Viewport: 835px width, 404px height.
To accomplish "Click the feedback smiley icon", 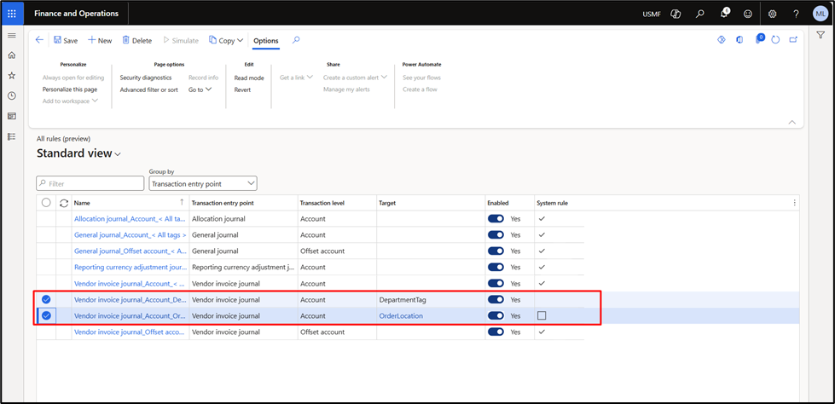I will [748, 14].
